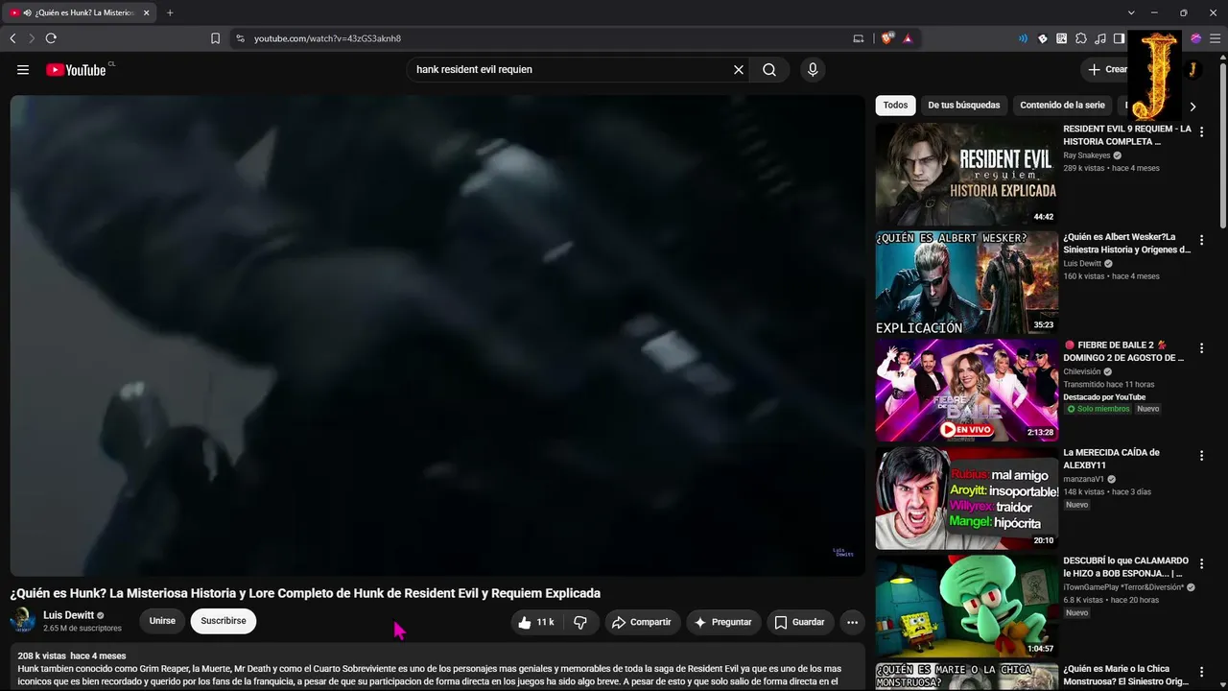Open the ALEXBY11 video thumbnail
The image size is (1228, 691).
(967, 498)
